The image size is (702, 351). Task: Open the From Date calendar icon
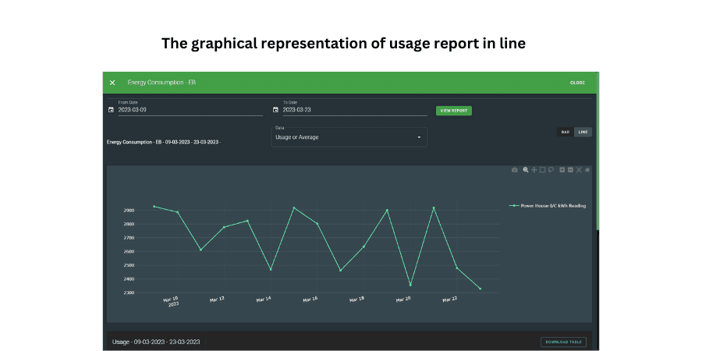111,110
